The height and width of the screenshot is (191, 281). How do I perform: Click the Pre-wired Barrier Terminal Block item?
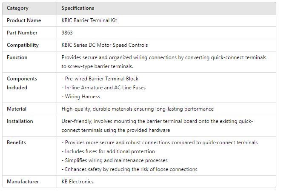pos(100,79)
